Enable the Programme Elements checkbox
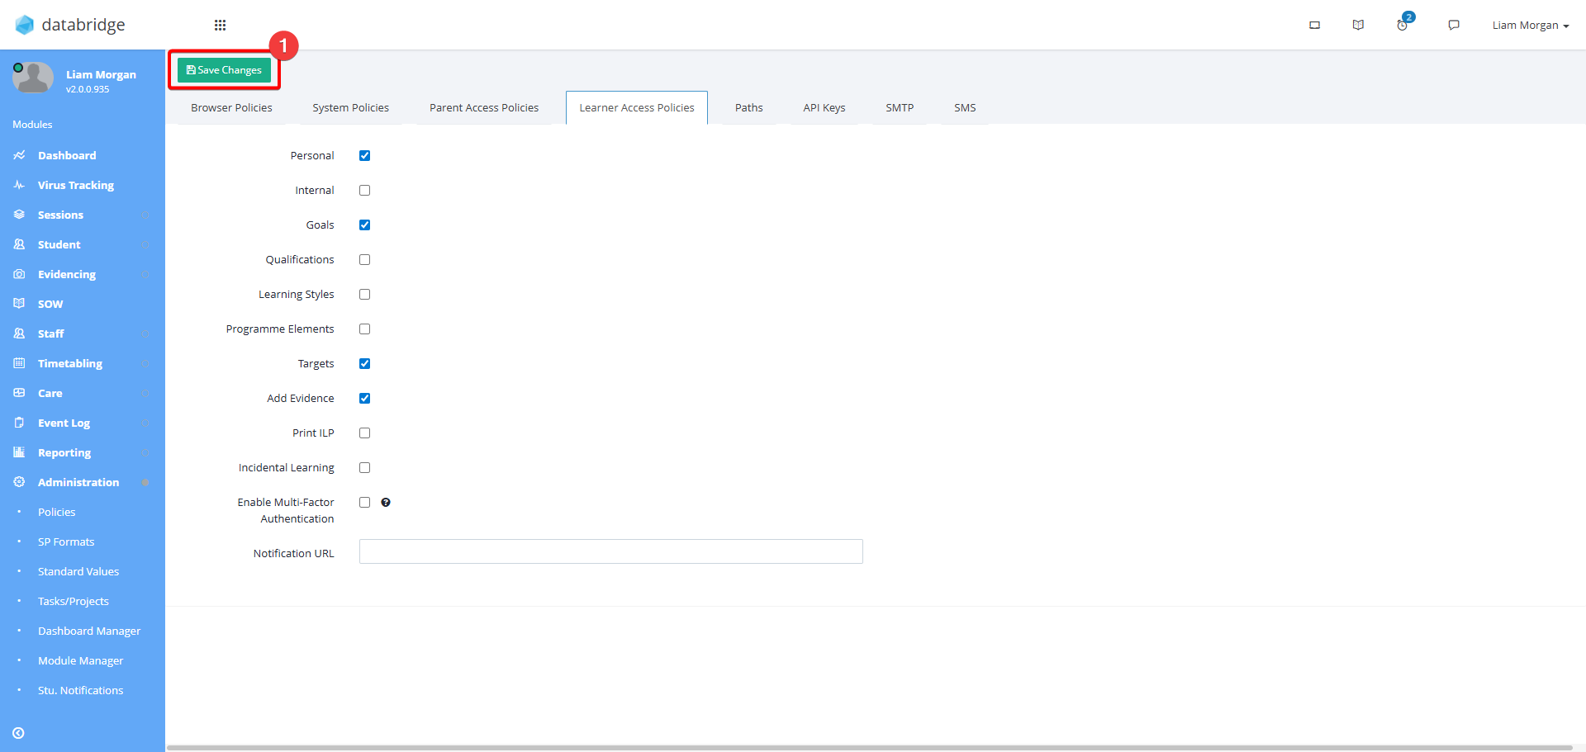Screen dimensions: 1586x752 [x=364, y=329]
